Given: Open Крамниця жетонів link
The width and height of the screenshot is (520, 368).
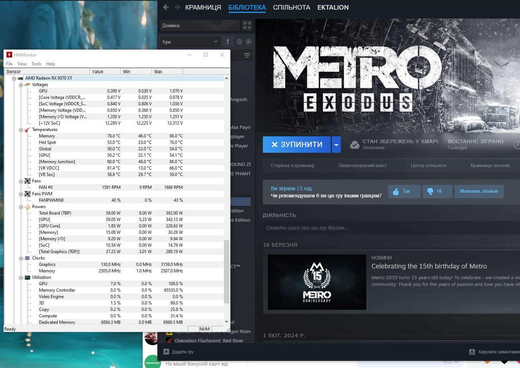Looking at the screenshot, I should [x=490, y=166].
